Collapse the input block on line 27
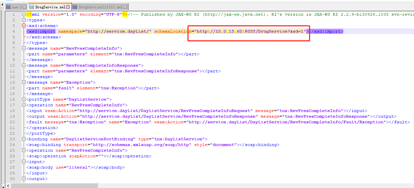Image resolution: width=414 pixels, height=188 pixels. tap(23, 162)
